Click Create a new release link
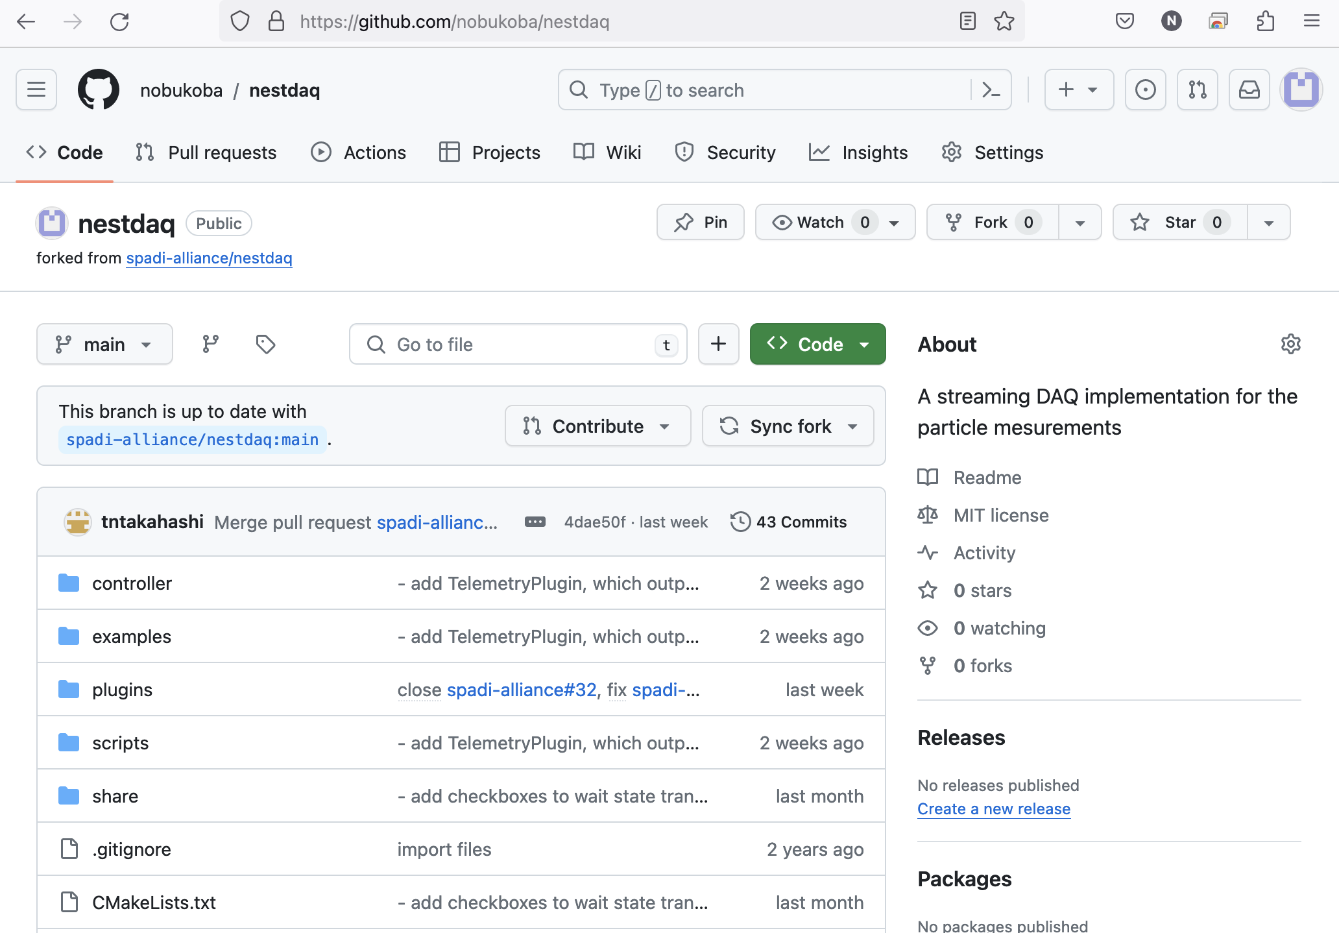Viewport: 1339px width, 933px height. tap(993, 809)
